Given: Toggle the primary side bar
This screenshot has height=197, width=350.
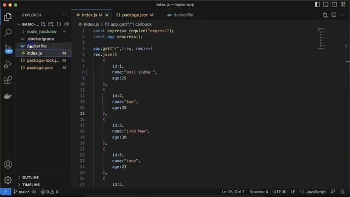Looking at the screenshot, I should tap(317, 4).
